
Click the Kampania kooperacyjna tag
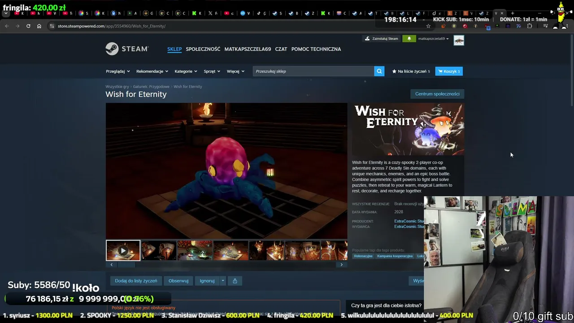(395, 256)
